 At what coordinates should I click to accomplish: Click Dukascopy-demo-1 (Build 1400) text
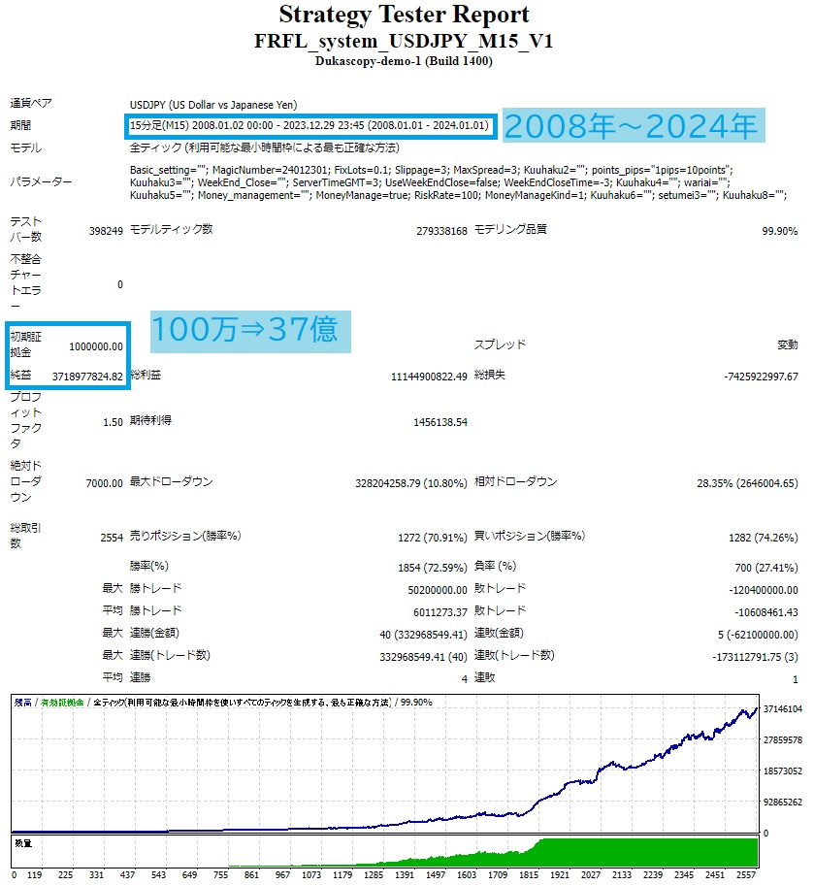[x=404, y=61]
